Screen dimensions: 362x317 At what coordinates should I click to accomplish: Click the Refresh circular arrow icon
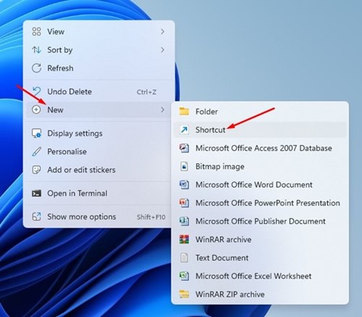pyautogui.click(x=36, y=68)
